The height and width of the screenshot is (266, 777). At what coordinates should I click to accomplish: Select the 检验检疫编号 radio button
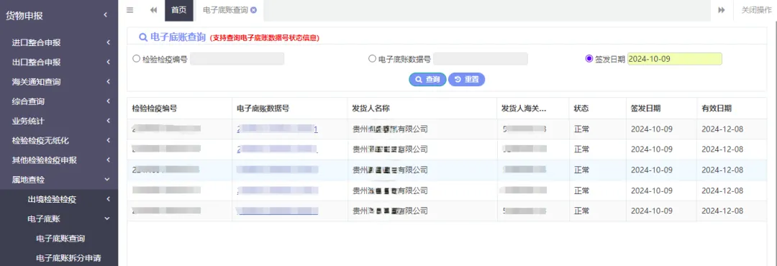click(136, 58)
